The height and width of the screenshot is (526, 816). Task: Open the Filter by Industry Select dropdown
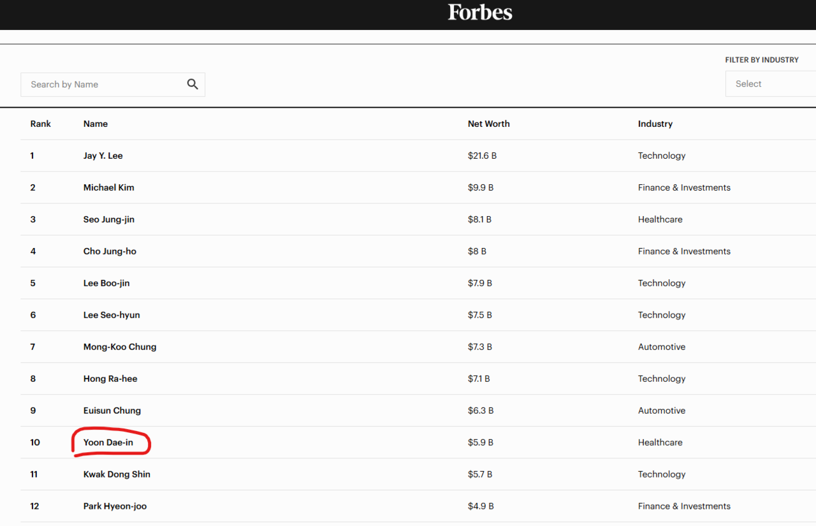coord(770,84)
